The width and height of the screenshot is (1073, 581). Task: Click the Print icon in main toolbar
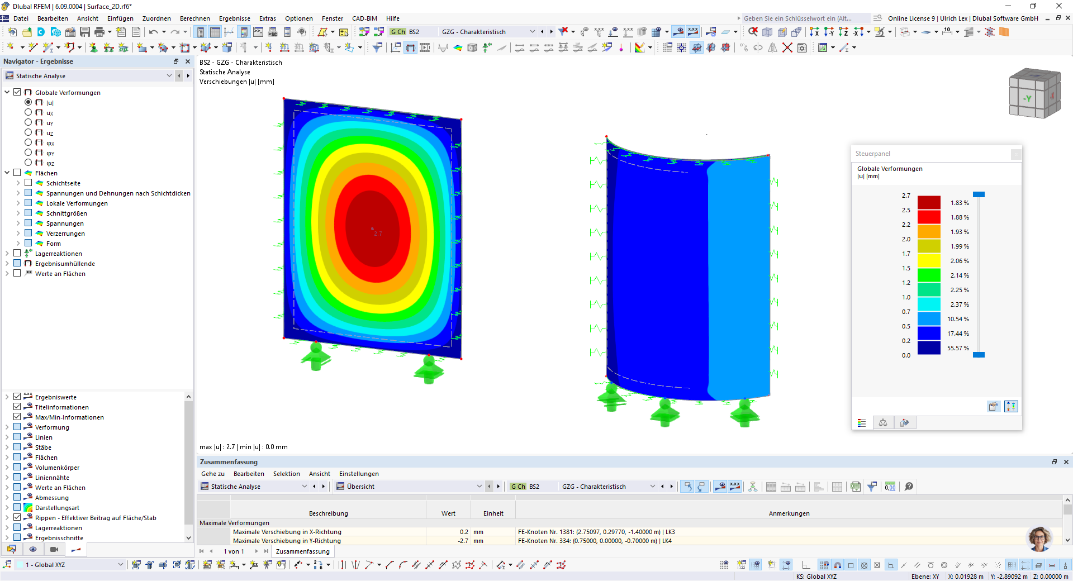point(99,32)
